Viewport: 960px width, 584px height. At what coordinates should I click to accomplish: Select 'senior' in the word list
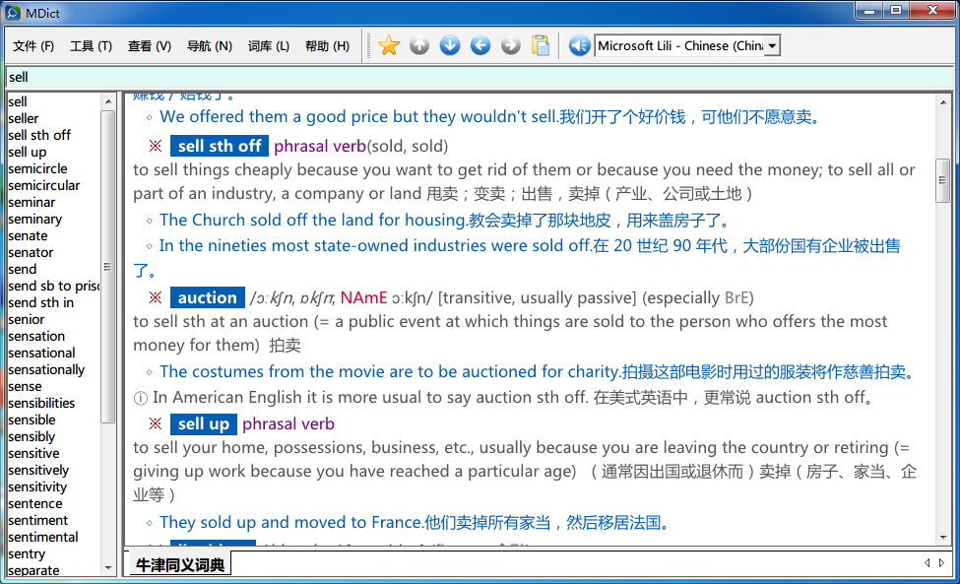26,319
